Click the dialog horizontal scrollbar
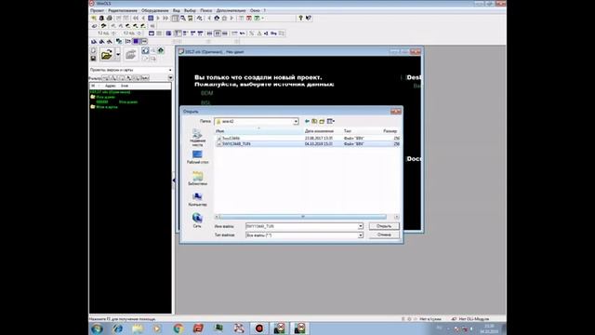The image size is (595, 335). pos(303,217)
